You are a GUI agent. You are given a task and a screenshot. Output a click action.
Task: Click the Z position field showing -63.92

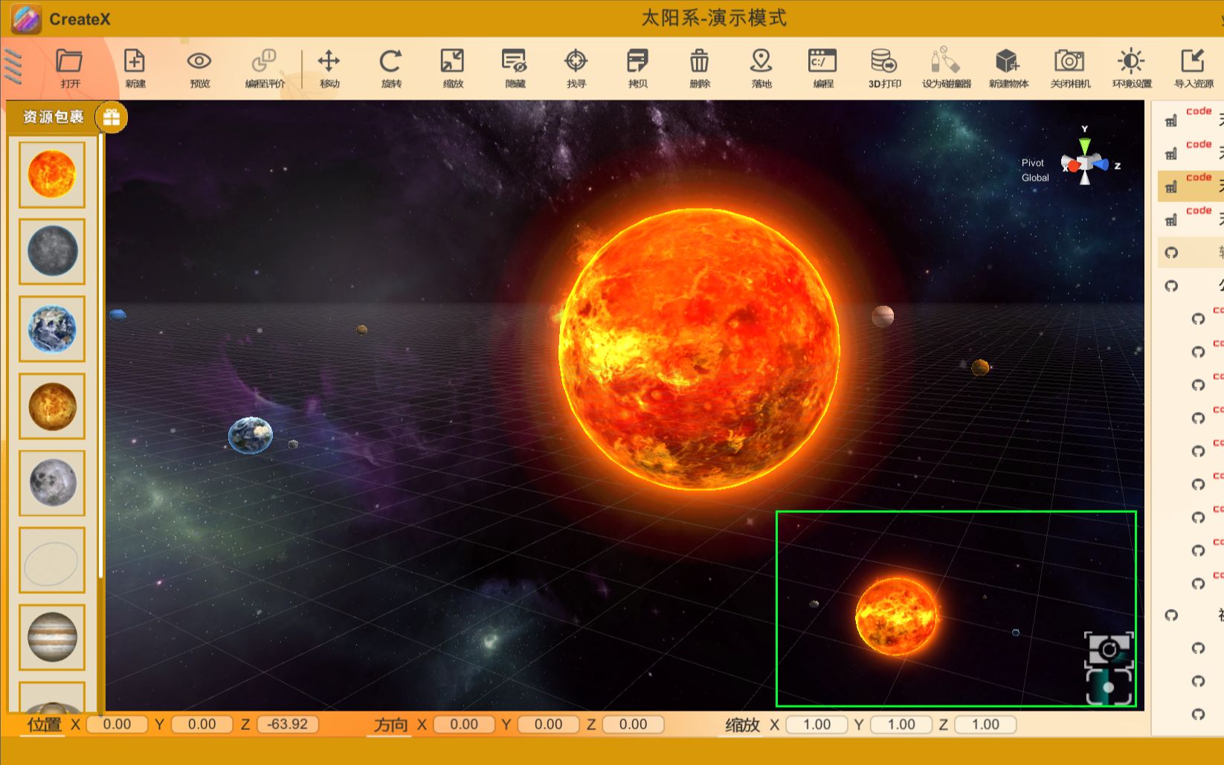point(287,723)
